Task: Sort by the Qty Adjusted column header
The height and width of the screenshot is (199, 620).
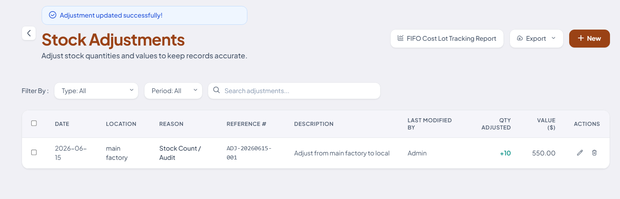Action: pos(496,124)
